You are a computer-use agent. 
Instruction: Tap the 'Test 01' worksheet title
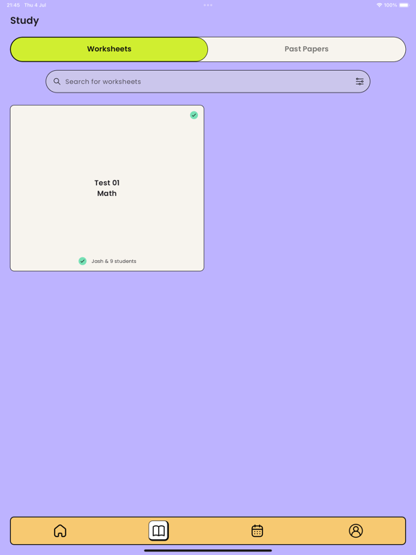pyautogui.click(x=107, y=183)
